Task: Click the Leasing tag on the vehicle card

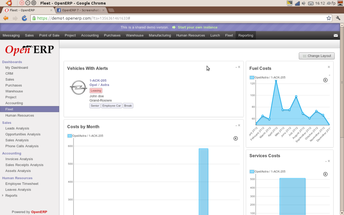Action: point(96,91)
